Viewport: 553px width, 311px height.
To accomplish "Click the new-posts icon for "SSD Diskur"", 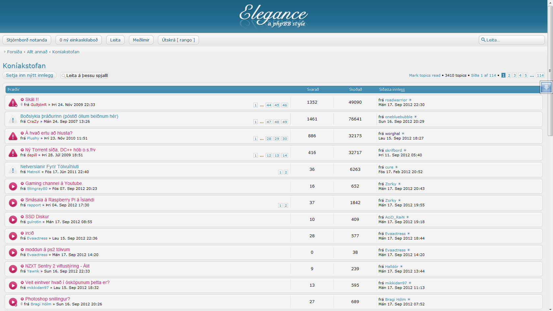I will pos(13,219).
